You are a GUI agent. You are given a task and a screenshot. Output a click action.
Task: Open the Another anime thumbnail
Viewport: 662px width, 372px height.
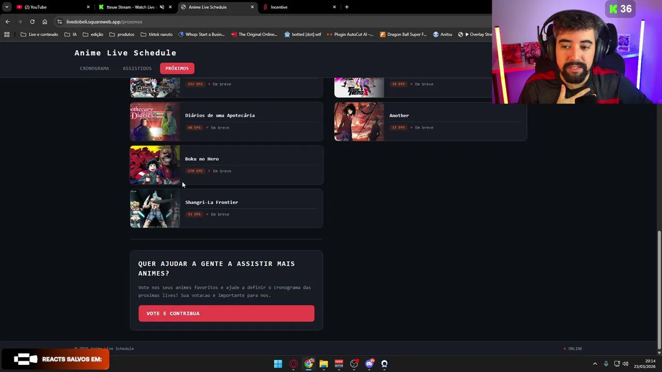359,121
